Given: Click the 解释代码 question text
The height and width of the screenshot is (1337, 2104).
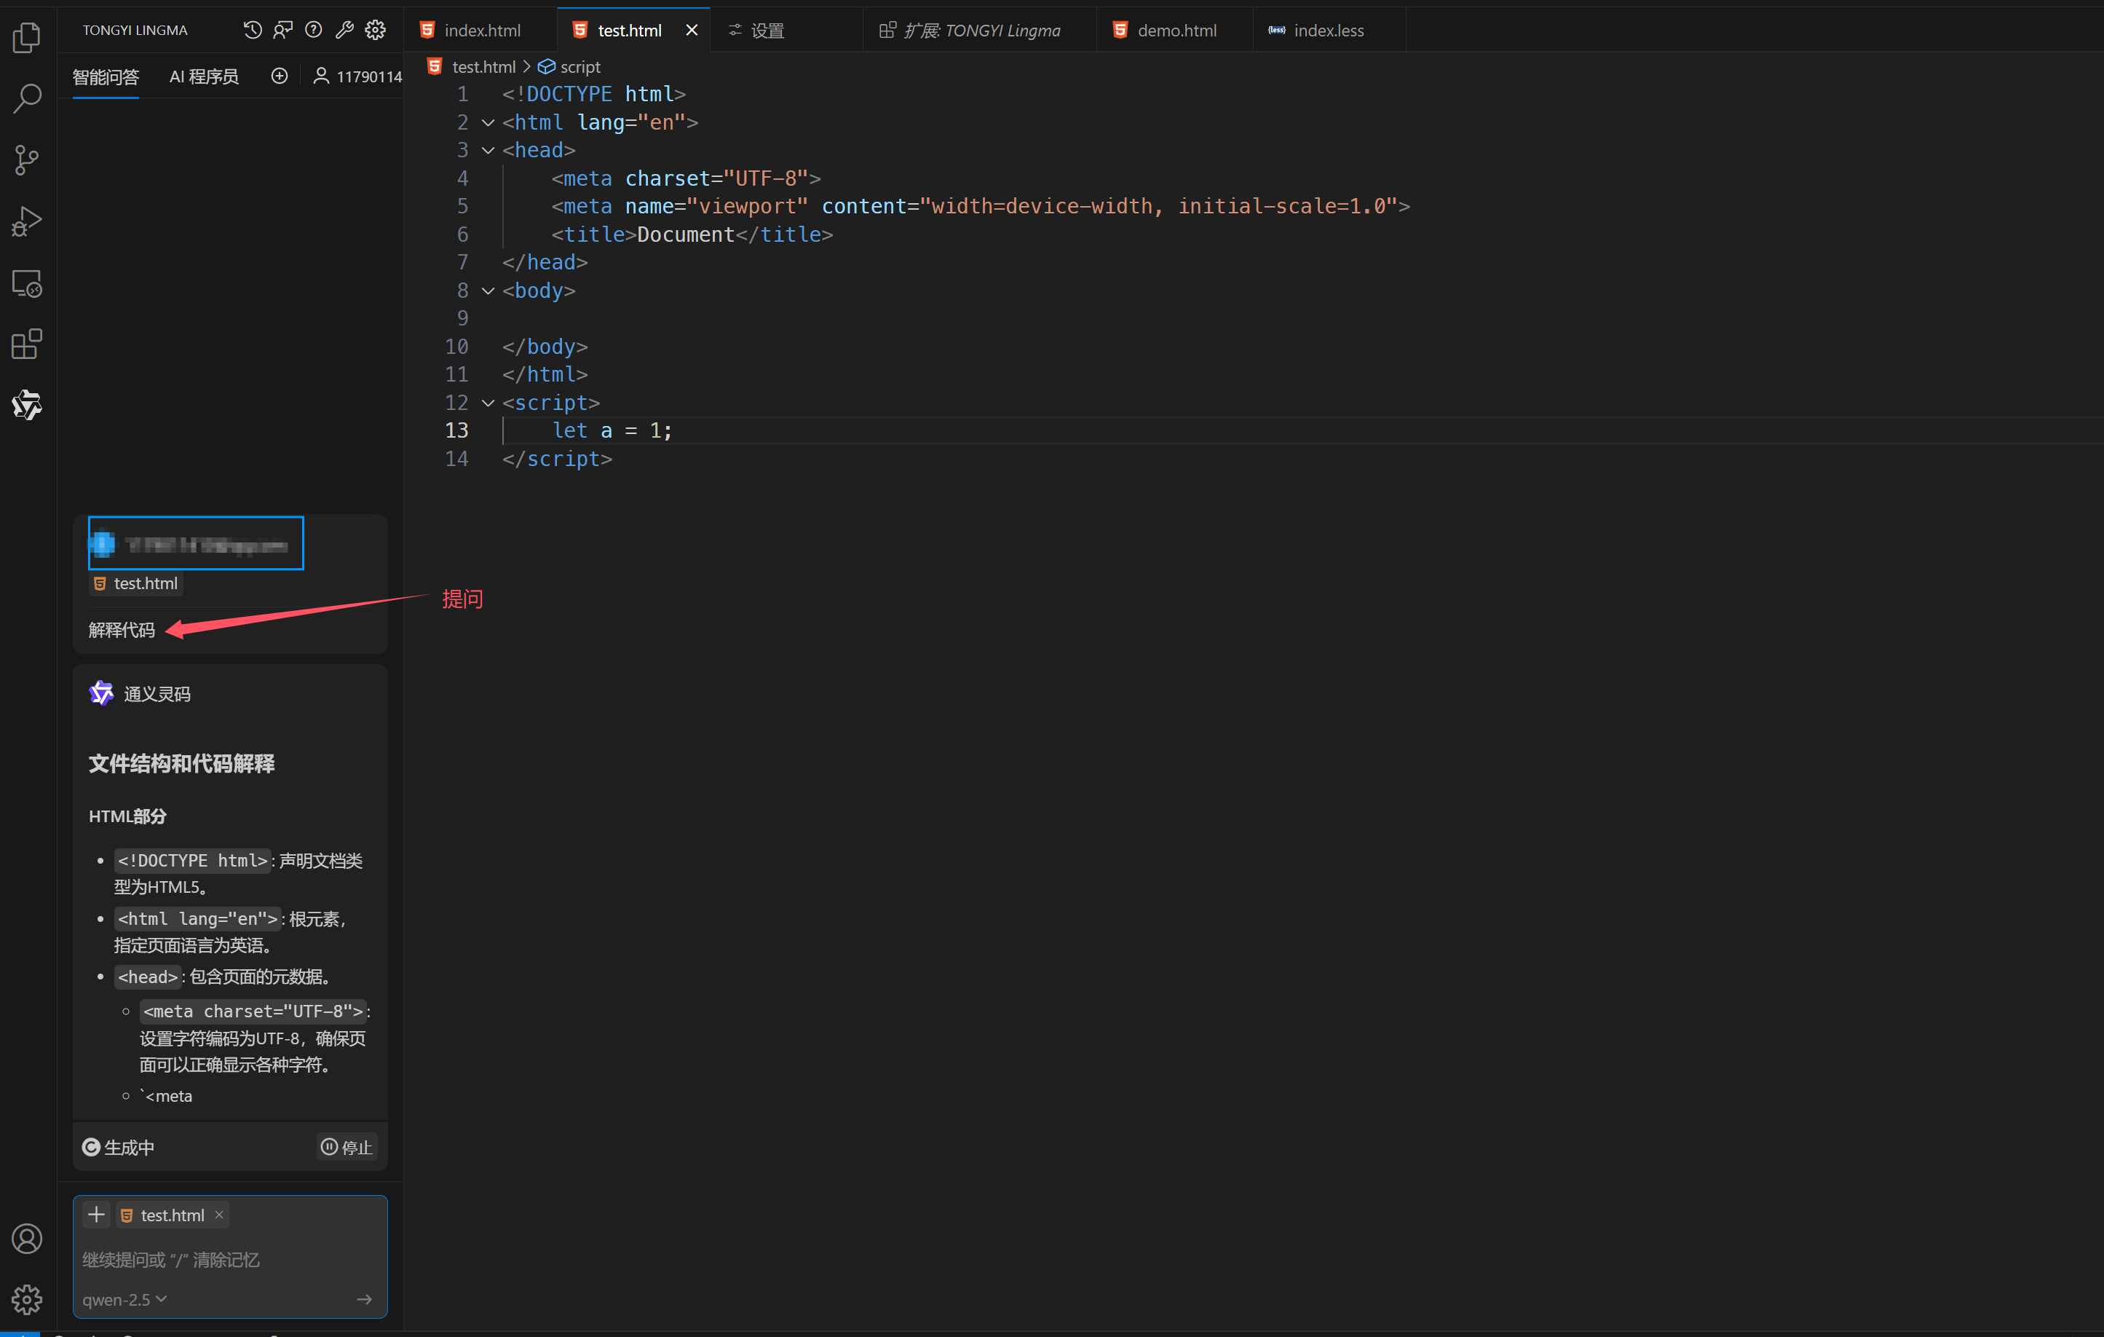Looking at the screenshot, I should [122, 629].
